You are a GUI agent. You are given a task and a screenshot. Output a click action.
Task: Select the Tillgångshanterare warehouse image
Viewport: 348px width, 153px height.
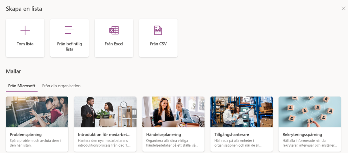[242, 112]
